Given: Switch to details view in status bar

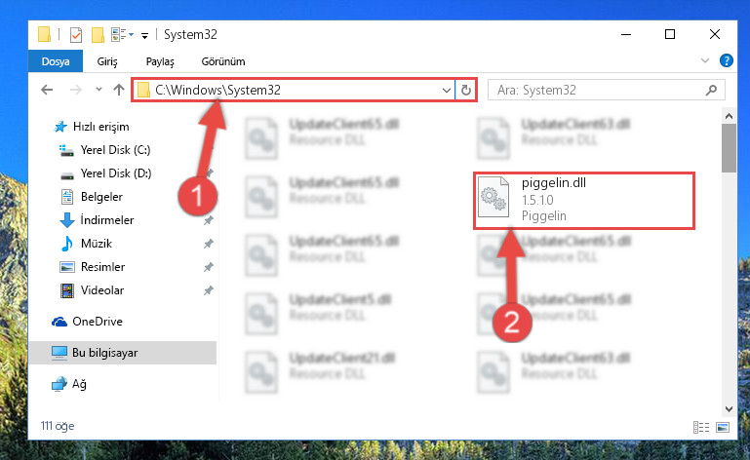Looking at the screenshot, I should [x=701, y=427].
